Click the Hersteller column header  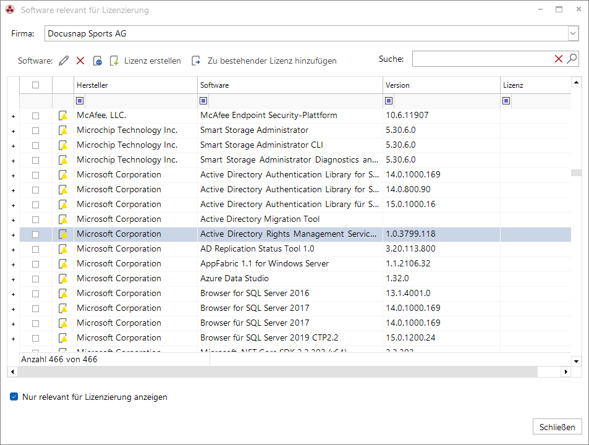135,85
